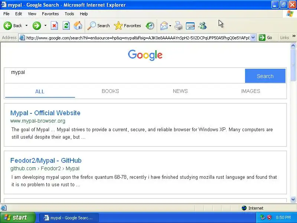Click the scrollbar up arrow

[x=293, y=45]
